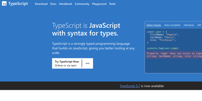The height and width of the screenshot is (101, 202).
Task: Open the TypeScript 5.7 release link
Action: (130, 86)
